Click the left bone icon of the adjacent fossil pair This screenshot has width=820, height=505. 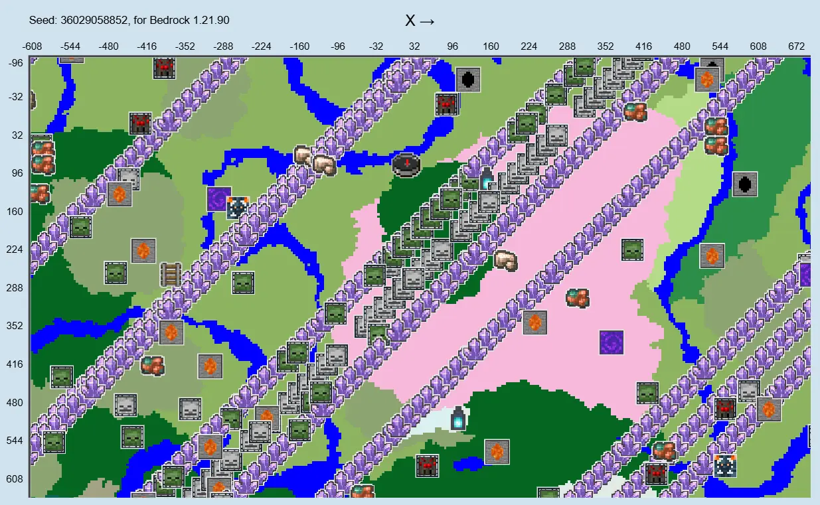click(x=303, y=155)
